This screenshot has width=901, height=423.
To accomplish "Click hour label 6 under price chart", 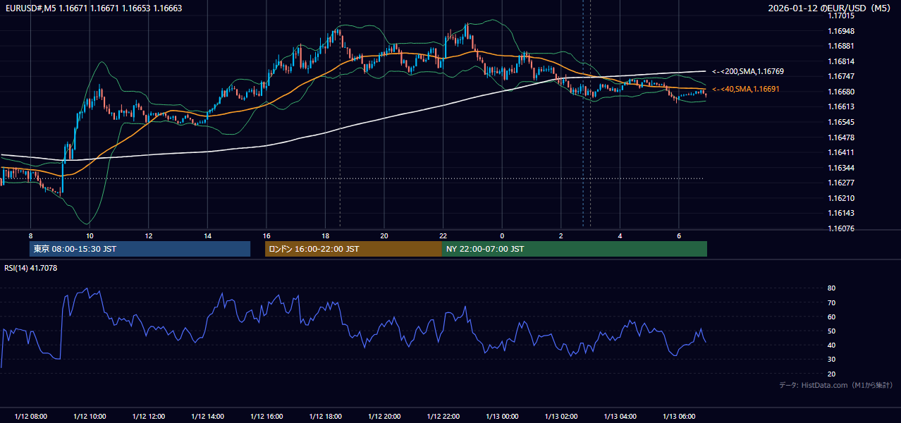I will point(678,235).
